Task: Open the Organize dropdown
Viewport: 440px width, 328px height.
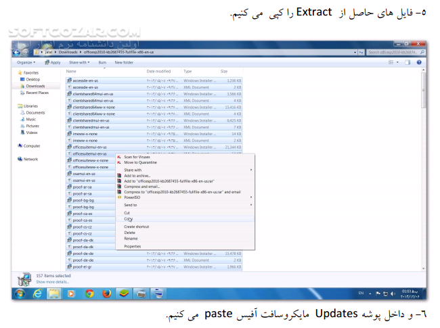Action: 26,62
